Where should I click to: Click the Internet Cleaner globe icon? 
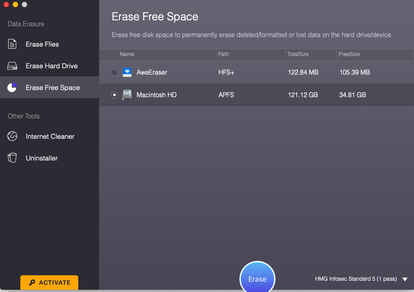click(x=12, y=136)
